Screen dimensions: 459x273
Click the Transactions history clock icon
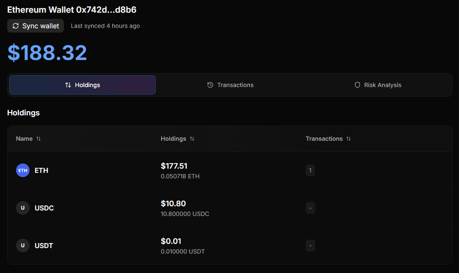click(x=210, y=85)
